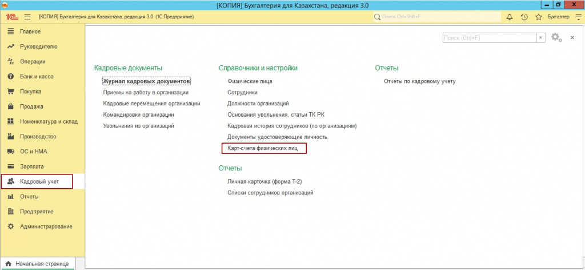Open Операции section
This screenshot has height=270, width=585.
[42, 62]
